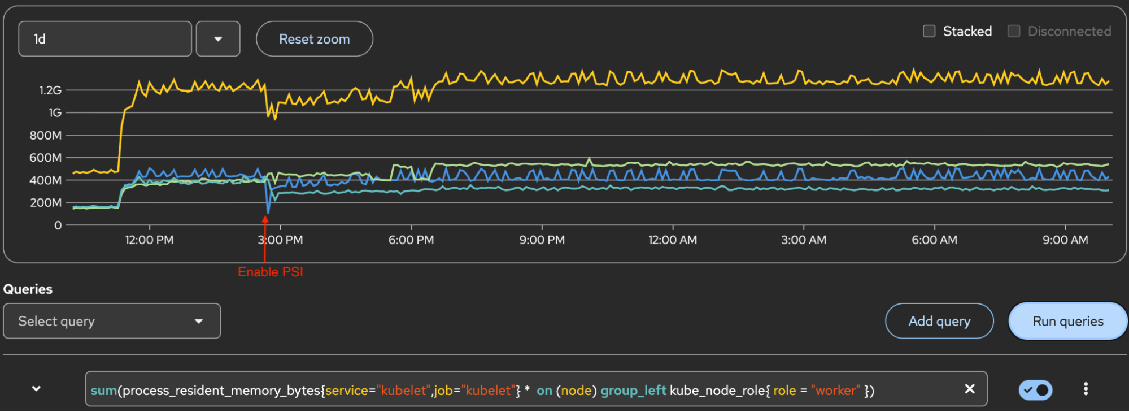The width and height of the screenshot is (1129, 412).
Task: Click the 6:00 PM time axis label
Action: point(411,240)
